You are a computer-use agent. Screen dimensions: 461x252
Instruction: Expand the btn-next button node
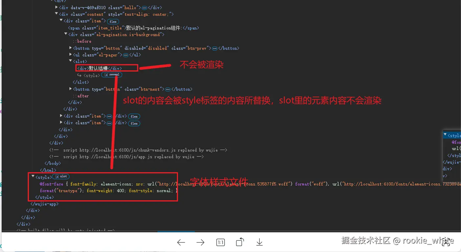(x=71, y=89)
